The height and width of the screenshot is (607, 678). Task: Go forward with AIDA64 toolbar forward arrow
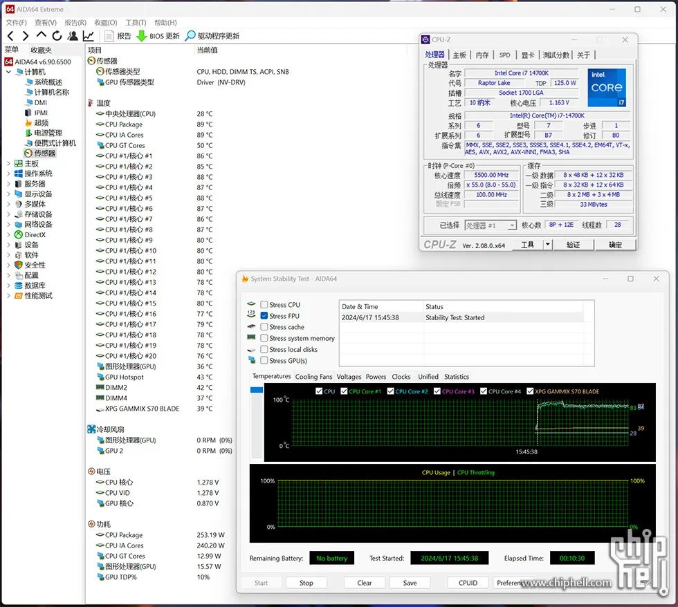[x=26, y=36]
